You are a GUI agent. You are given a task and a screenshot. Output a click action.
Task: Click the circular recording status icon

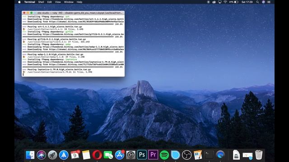tap(208, 2)
